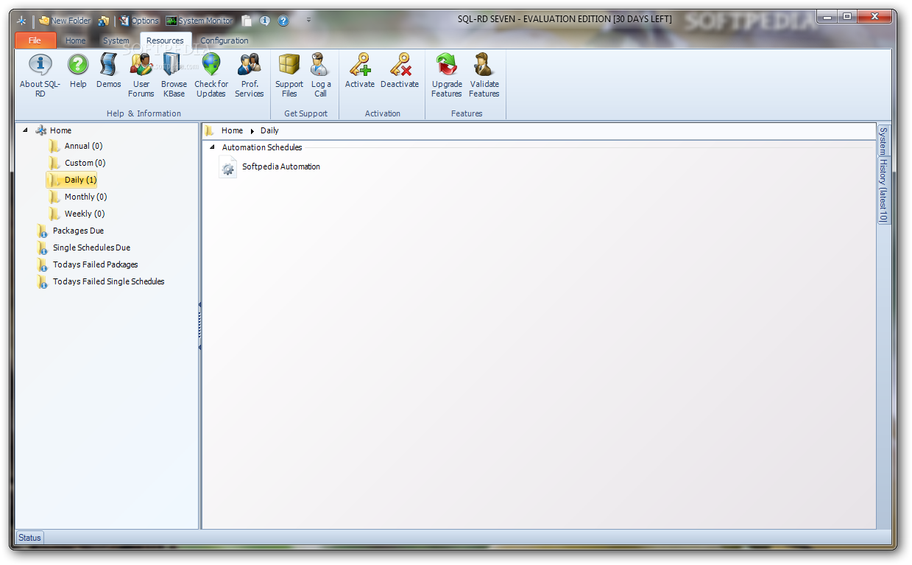Click Home in the breadcrumb path
Screen dimensions: 912x565
(x=232, y=130)
